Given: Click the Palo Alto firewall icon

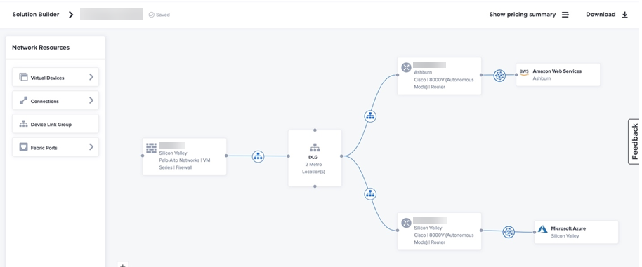Looking at the screenshot, I should pyautogui.click(x=151, y=148).
